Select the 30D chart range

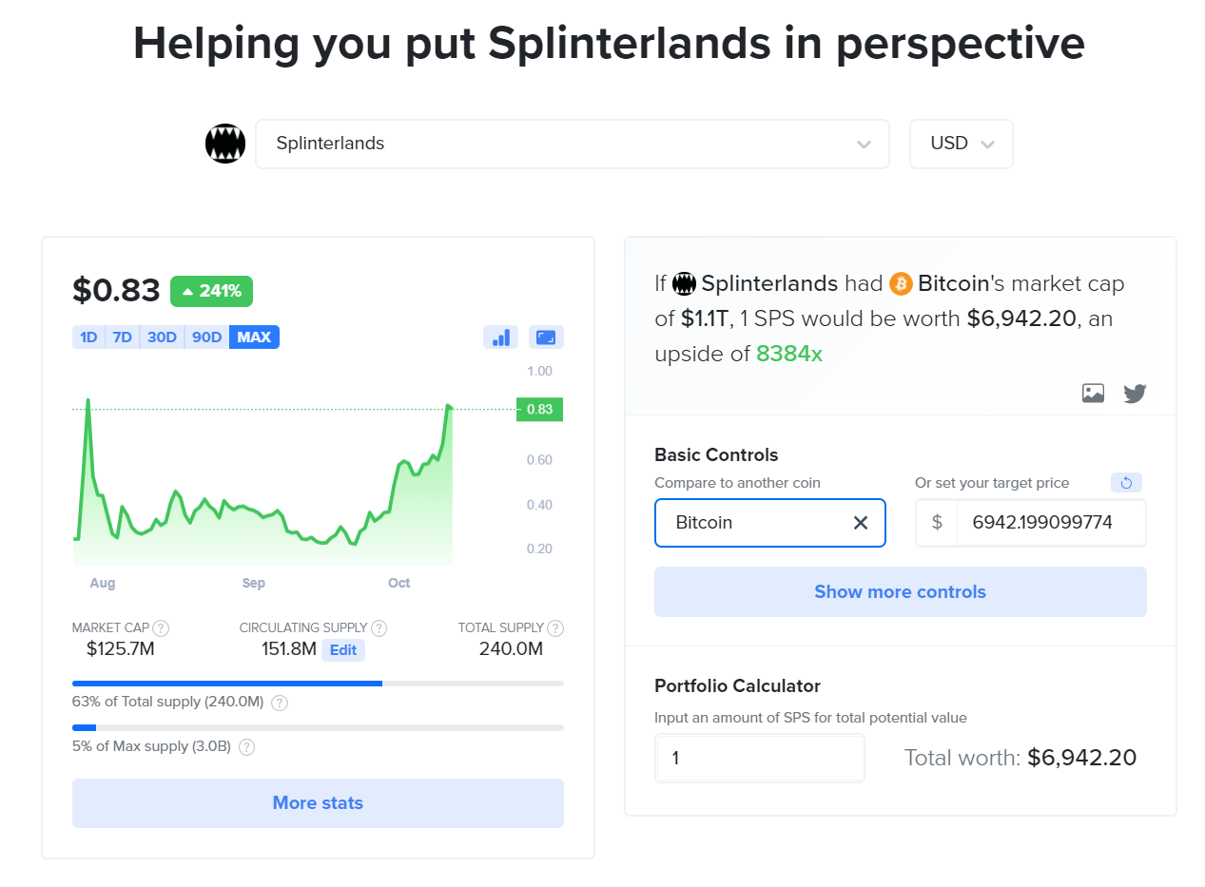click(162, 337)
